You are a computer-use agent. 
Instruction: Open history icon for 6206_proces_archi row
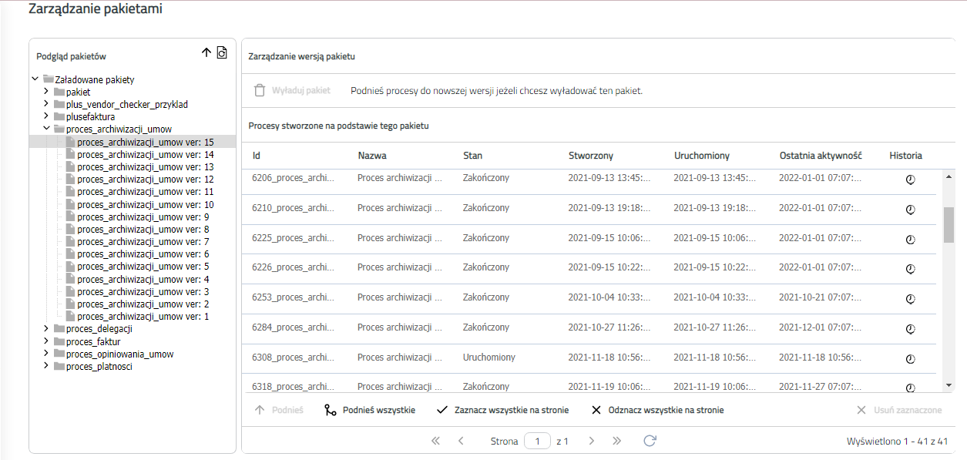(x=910, y=179)
